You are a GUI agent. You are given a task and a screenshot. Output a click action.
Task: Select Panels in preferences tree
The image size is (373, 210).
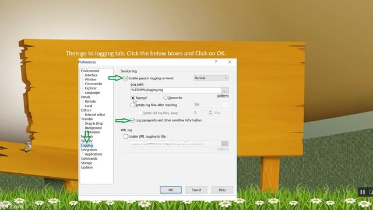86,97
